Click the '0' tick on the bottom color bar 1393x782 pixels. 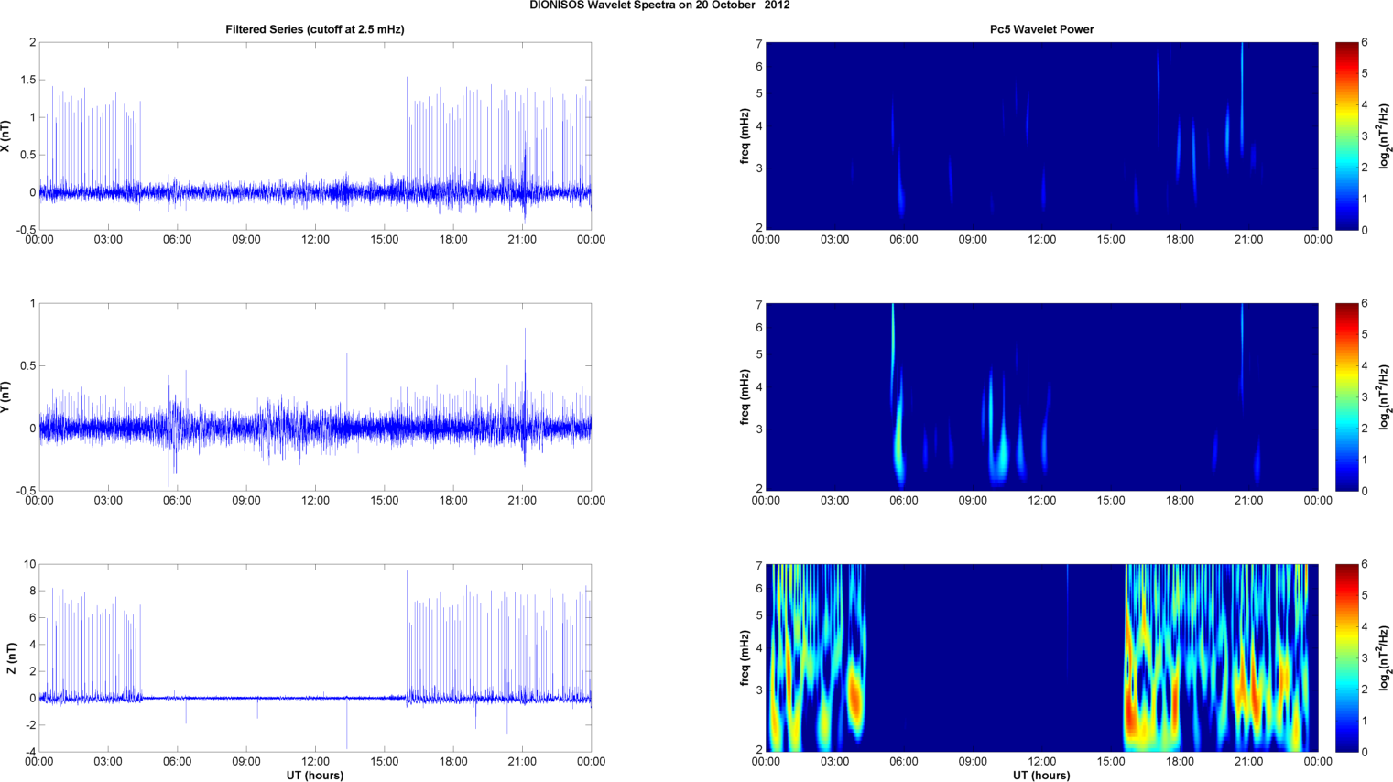pyautogui.click(x=1365, y=752)
